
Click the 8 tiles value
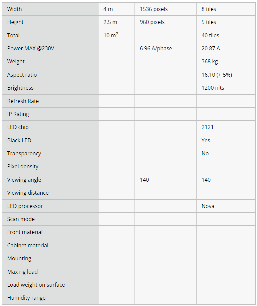209,9
